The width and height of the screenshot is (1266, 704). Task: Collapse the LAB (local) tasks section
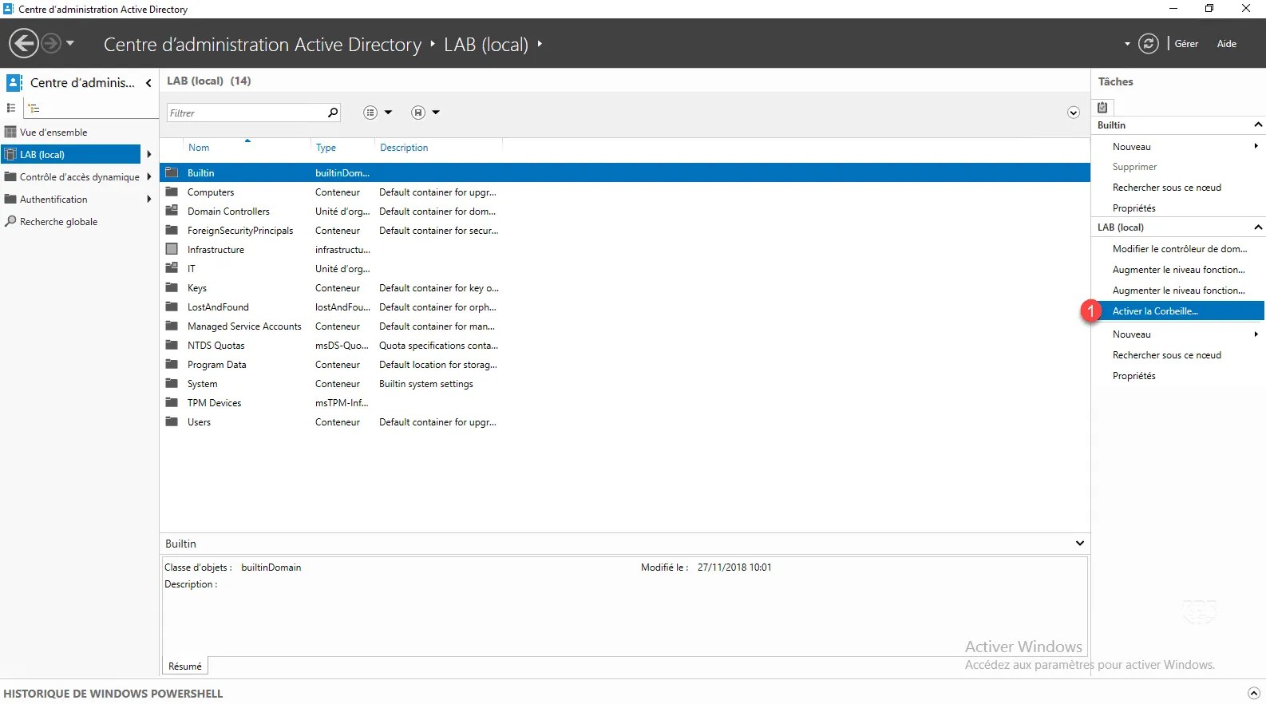(1257, 227)
